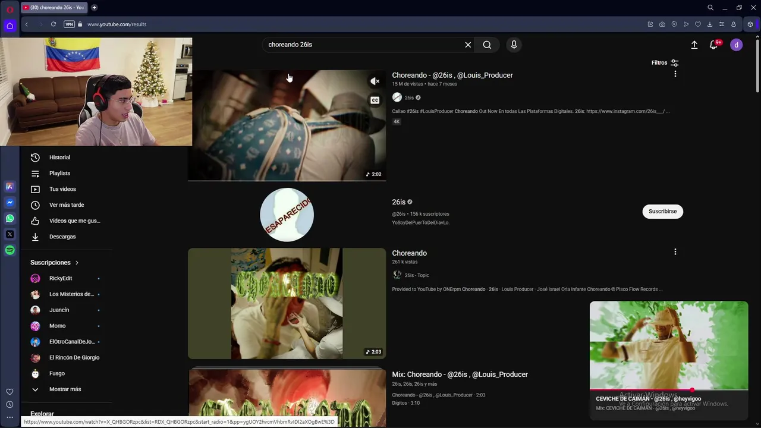Go to Opera start page home icon

pyautogui.click(x=10, y=26)
